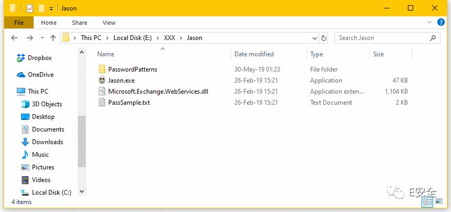The height and width of the screenshot is (212, 451).
Task: Go up one folder level
Action: point(53,38)
